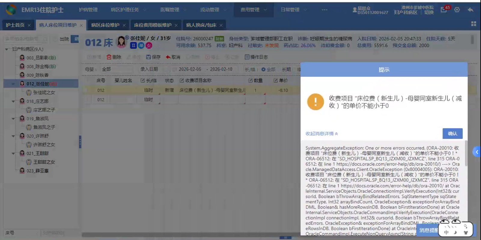Switch to the 病区床位维护 tab
This screenshot has height=240, width=481.
(x=105, y=25)
